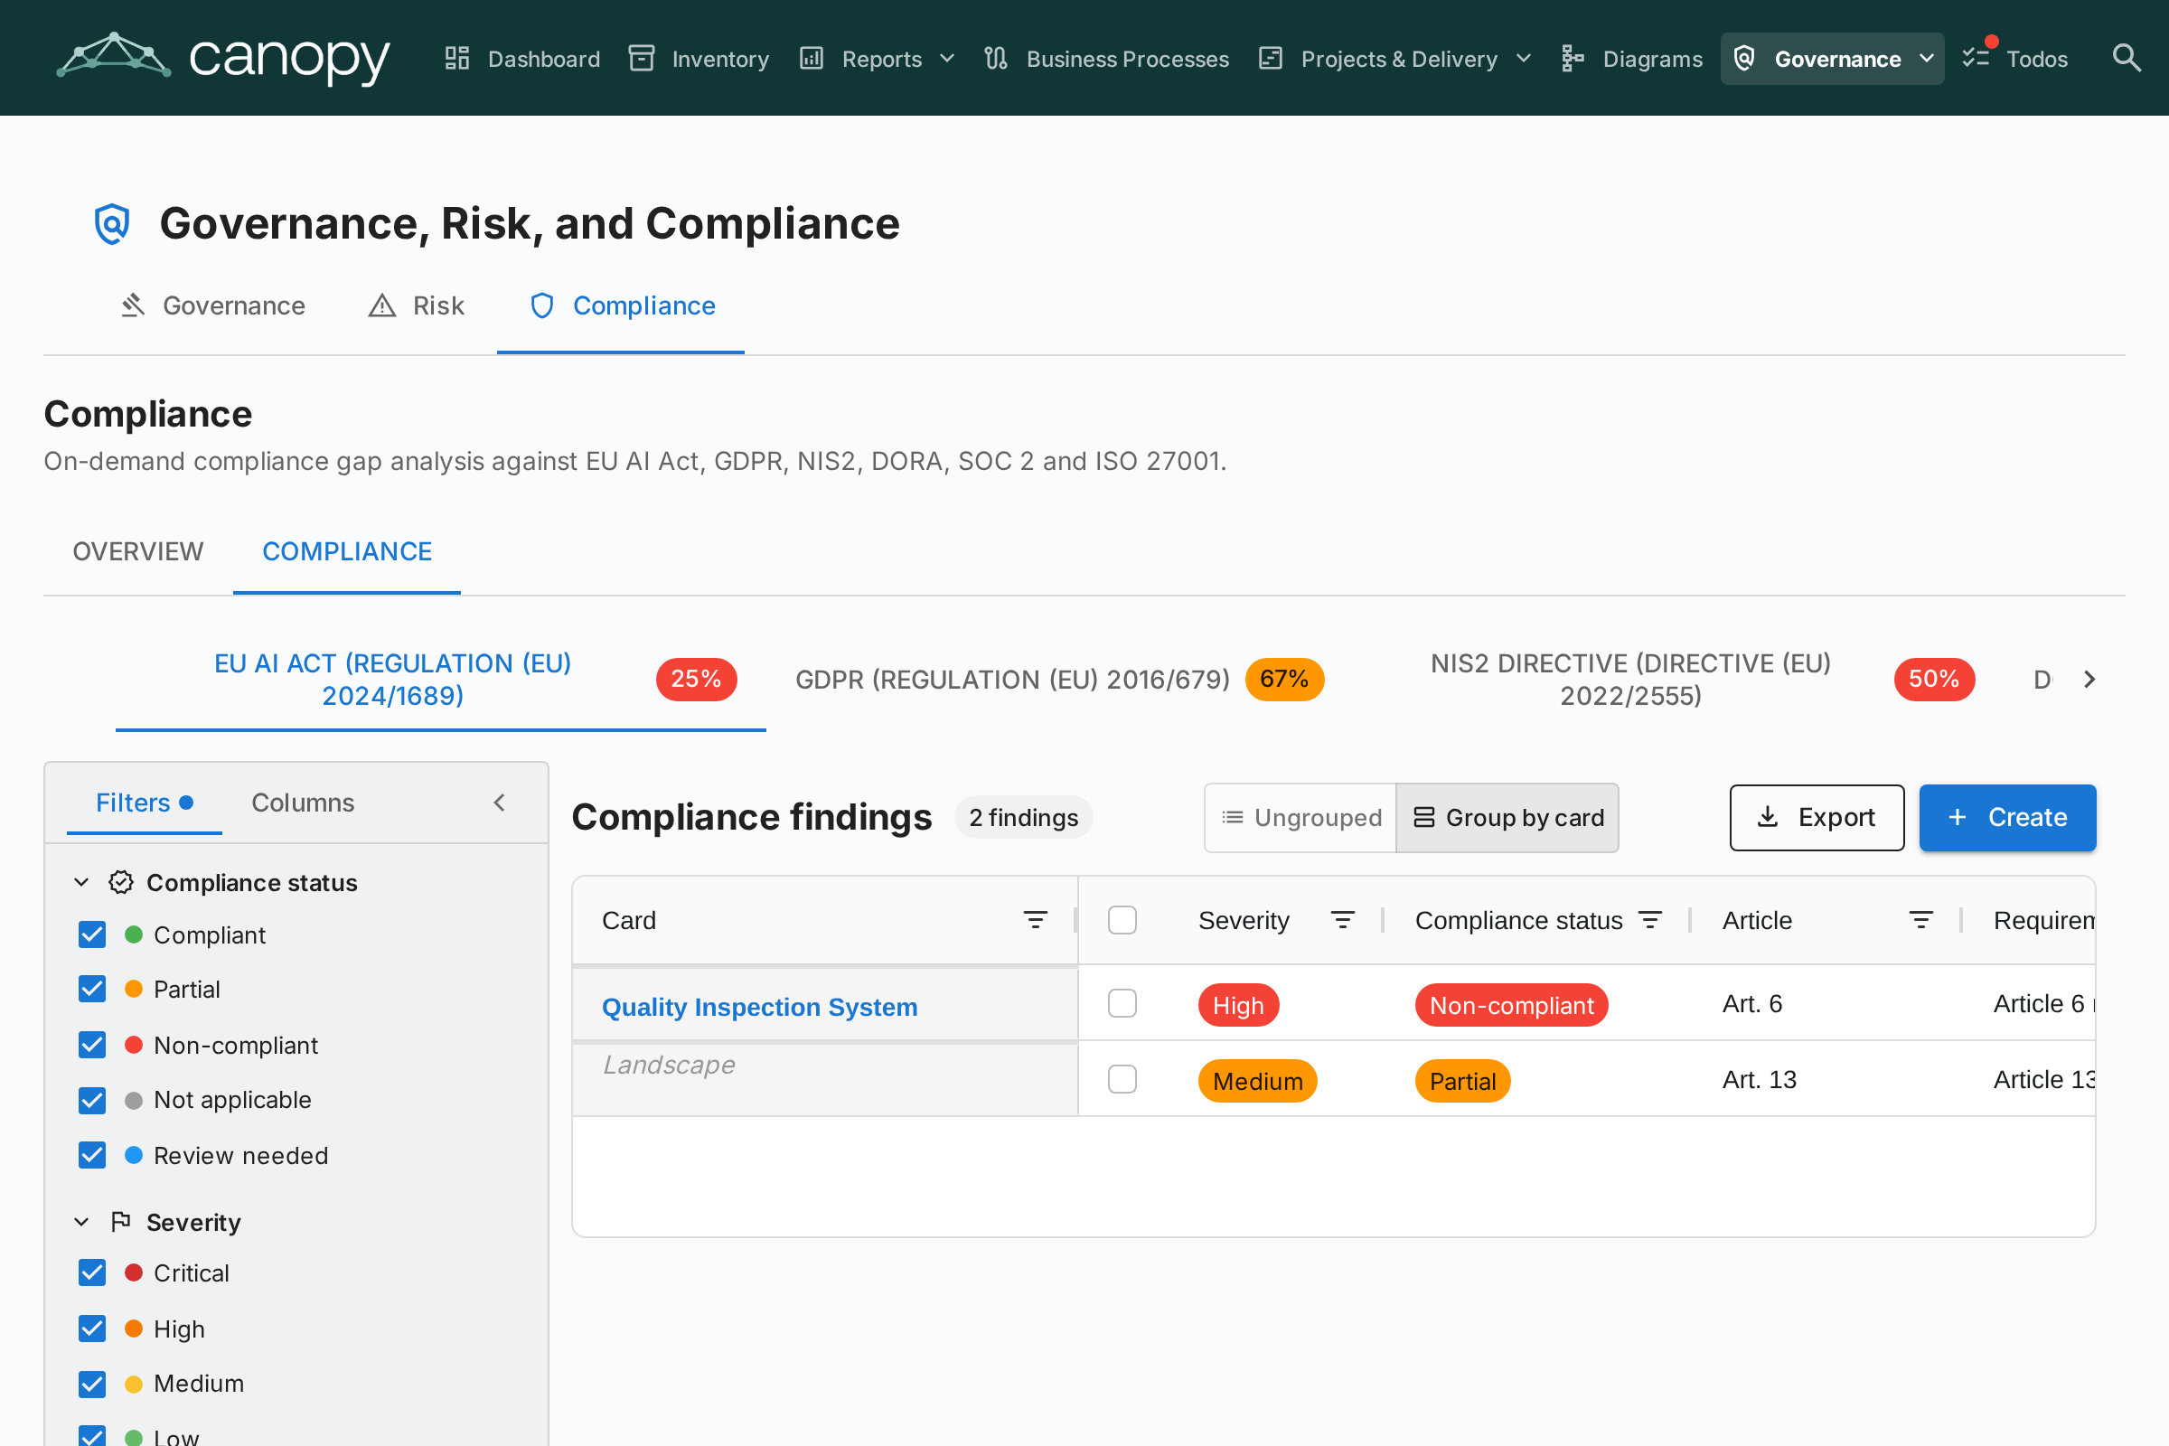2169x1446 pixels.
Task: Switch to the Columns panel tab
Action: (303, 803)
